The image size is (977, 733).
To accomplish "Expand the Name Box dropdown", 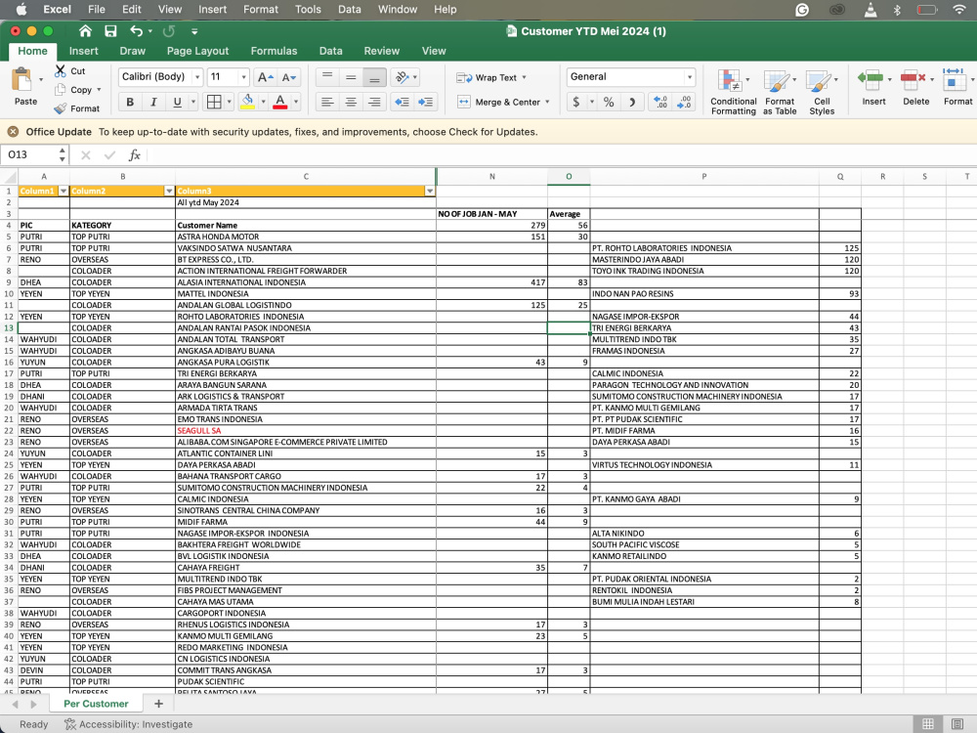I will point(62,154).
